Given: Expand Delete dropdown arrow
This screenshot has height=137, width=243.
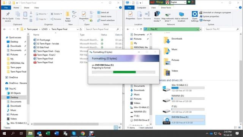Looking at the screenshot, I should pos(61,14).
